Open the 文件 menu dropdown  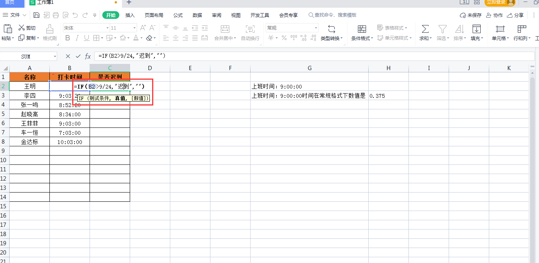pyautogui.click(x=15, y=15)
